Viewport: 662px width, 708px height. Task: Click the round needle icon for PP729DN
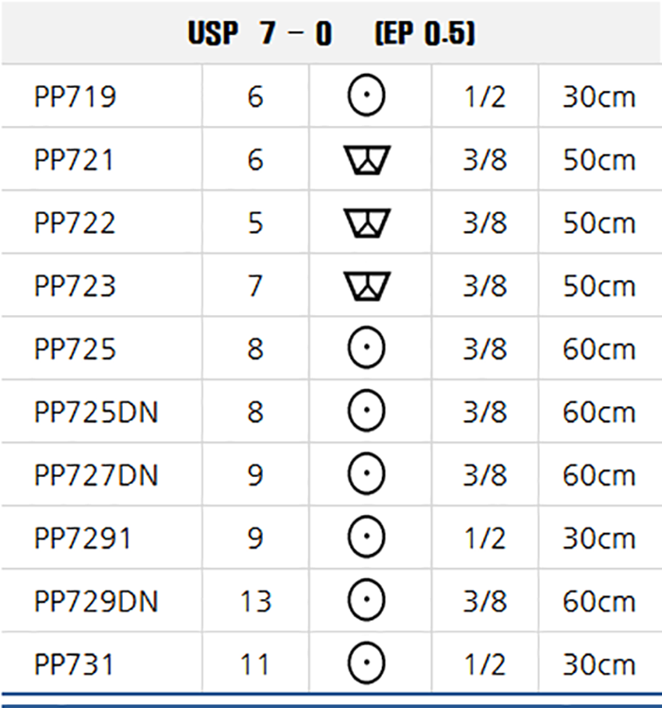366,600
